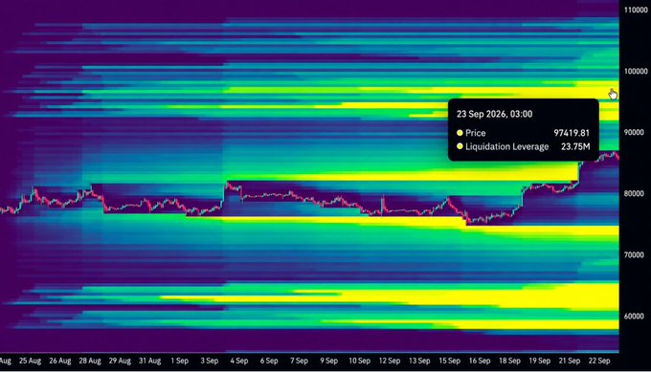
Task: Click the 110000 price axis label
Action: (636, 10)
